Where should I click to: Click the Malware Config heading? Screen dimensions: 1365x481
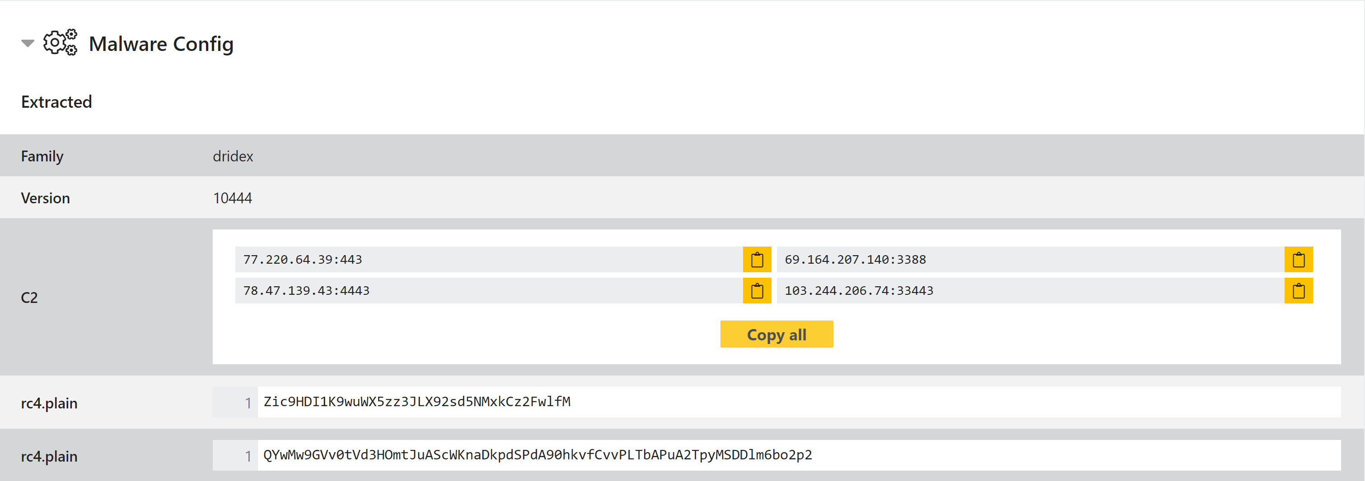tap(161, 44)
